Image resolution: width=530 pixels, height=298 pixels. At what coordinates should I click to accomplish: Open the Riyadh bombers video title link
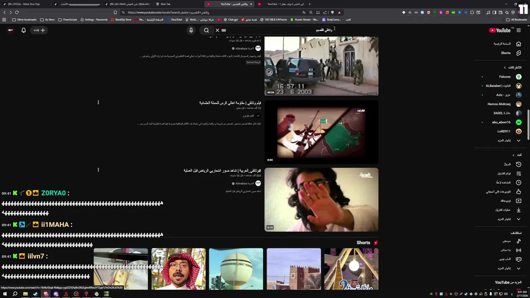(222, 171)
